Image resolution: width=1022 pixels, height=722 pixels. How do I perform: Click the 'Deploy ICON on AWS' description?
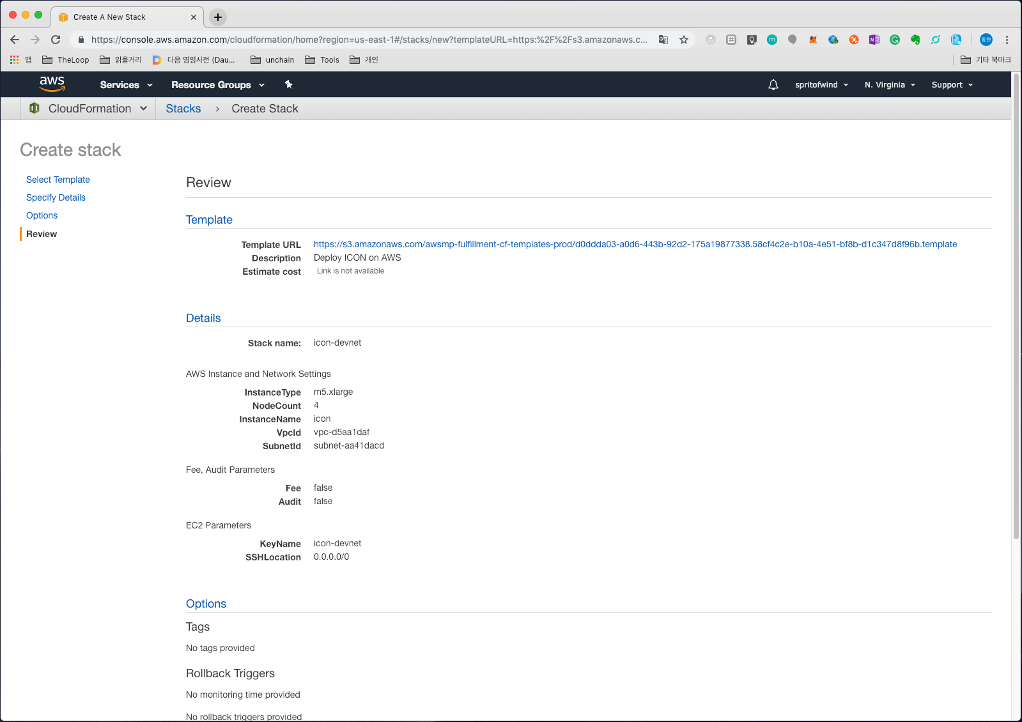357,257
